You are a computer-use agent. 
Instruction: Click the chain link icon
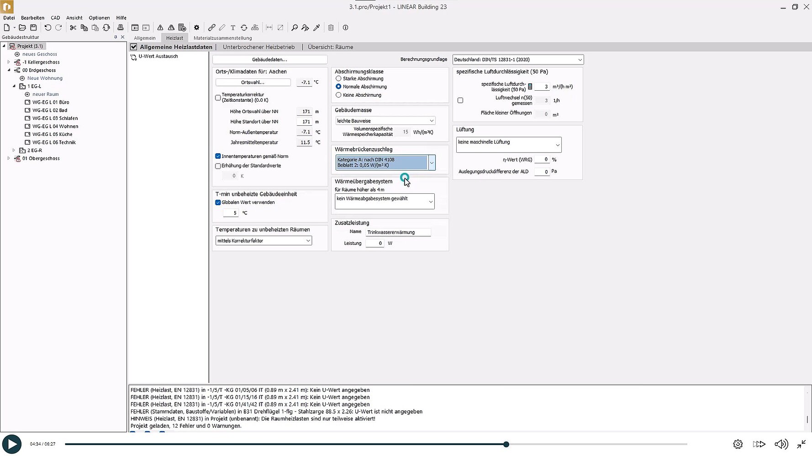[x=211, y=28]
